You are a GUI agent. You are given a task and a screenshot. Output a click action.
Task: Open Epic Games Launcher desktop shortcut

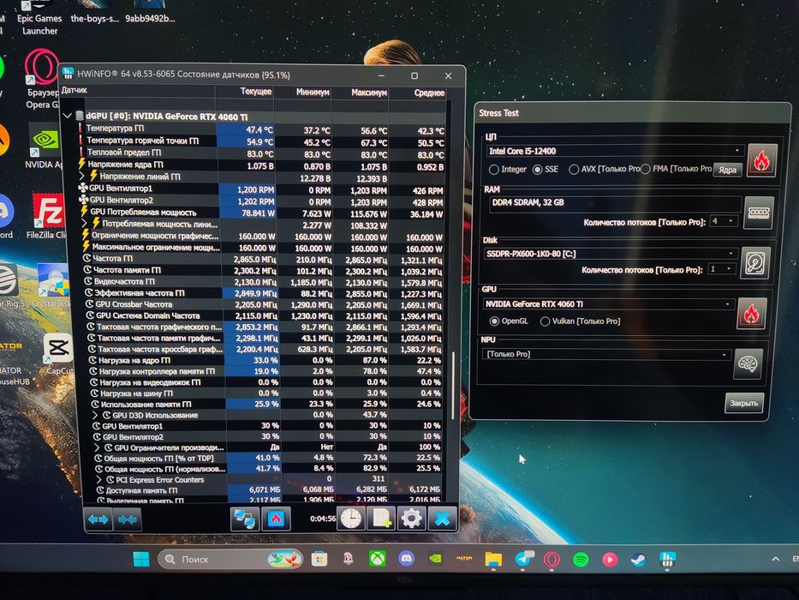tap(39, 18)
